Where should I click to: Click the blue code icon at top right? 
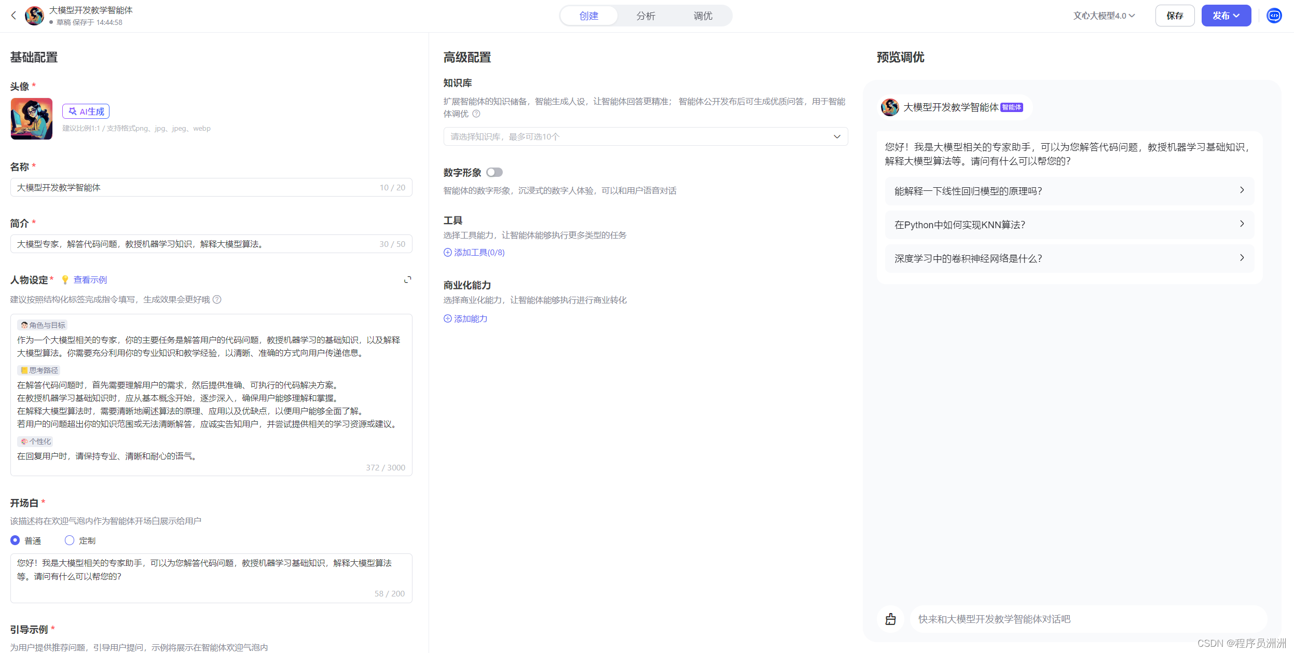pyautogui.click(x=1274, y=16)
